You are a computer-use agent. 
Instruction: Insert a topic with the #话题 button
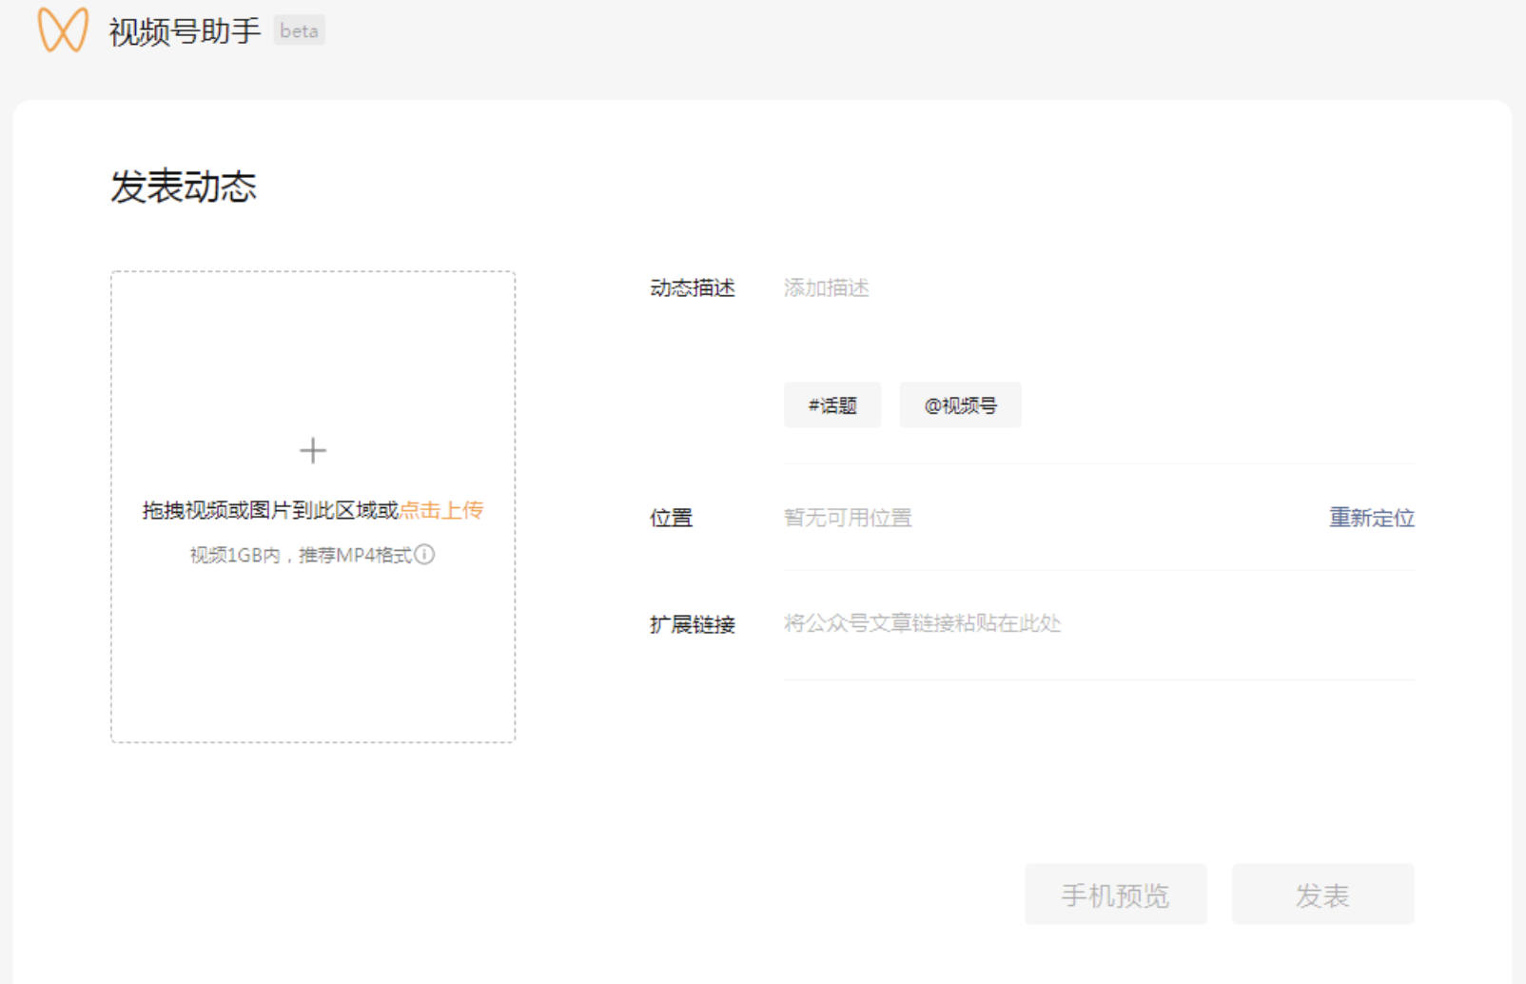[x=832, y=404]
